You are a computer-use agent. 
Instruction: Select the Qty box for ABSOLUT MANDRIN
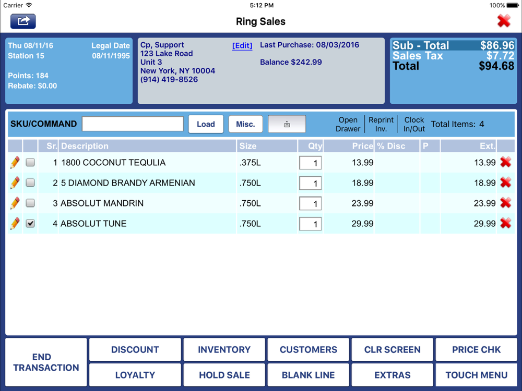pyautogui.click(x=310, y=203)
